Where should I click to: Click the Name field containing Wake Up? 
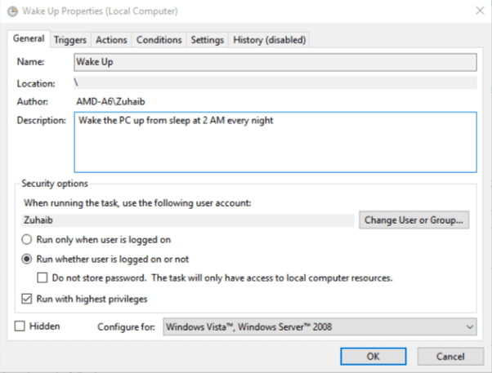tap(275, 62)
